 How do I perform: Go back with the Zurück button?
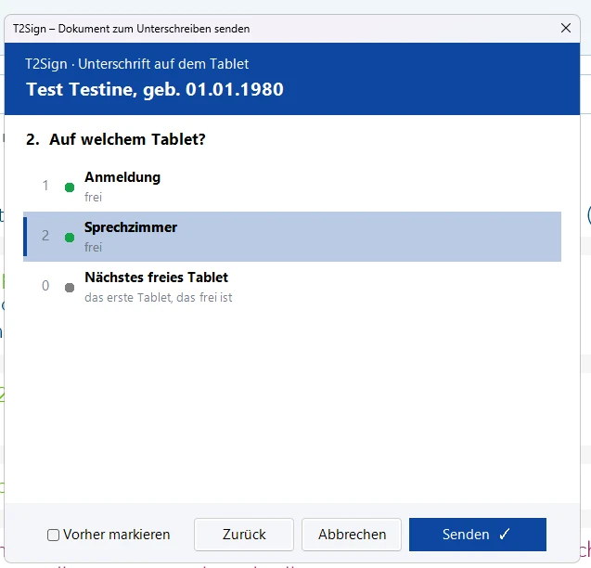point(244,535)
